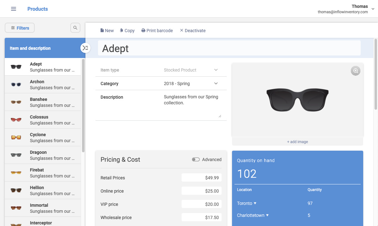Click the product list scrollbar
The height and width of the screenshot is (226, 378).
[x=83, y=106]
